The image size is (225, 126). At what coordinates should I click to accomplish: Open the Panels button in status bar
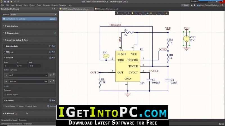221,124
